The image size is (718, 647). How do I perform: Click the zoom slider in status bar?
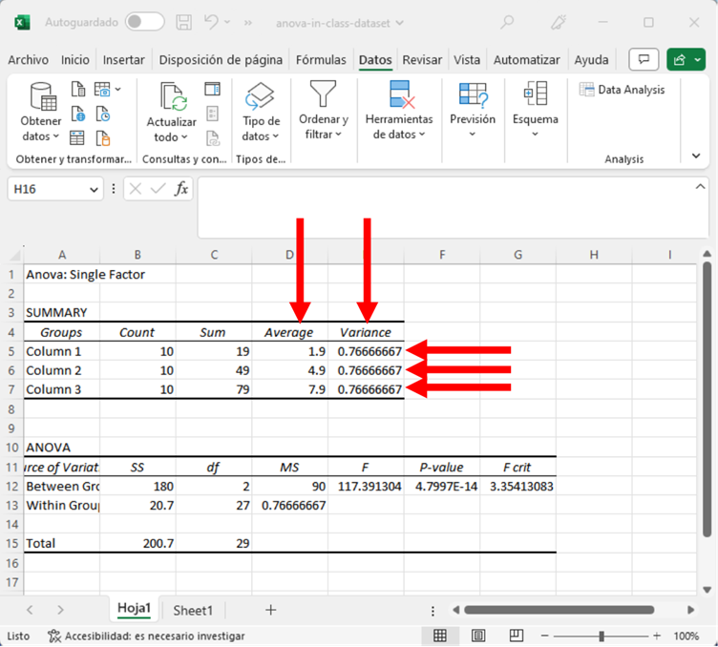[x=602, y=636]
